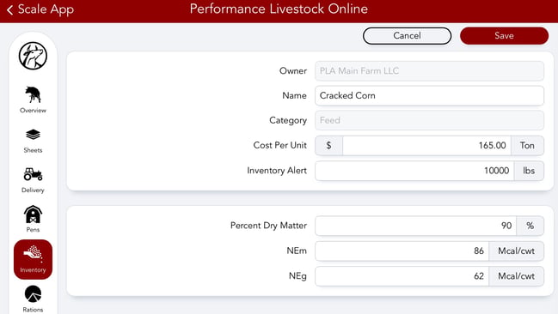Screen dimensions: 558x314
Task: Edit the Cost Per Unit value
Action: point(426,145)
